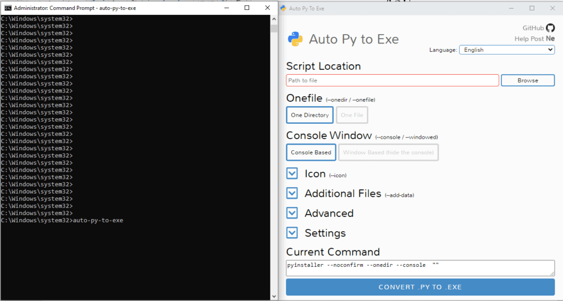Open the GitHub link icon

point(550,28)
